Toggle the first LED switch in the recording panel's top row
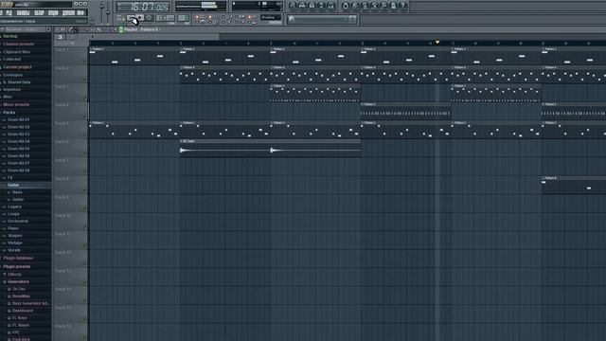606x341 pixels. 197,17
